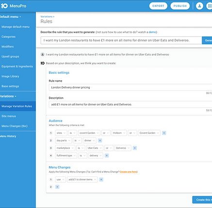Add condition to the sites audience row
The height and width of the screenshot is (208, 212).
164,133
